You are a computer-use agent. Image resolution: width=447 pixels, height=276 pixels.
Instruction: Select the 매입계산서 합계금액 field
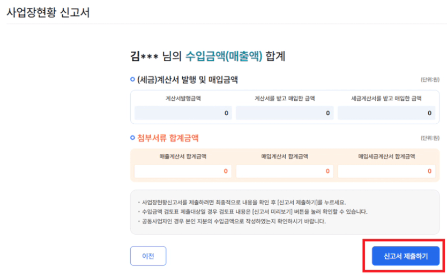pos(285,171)
